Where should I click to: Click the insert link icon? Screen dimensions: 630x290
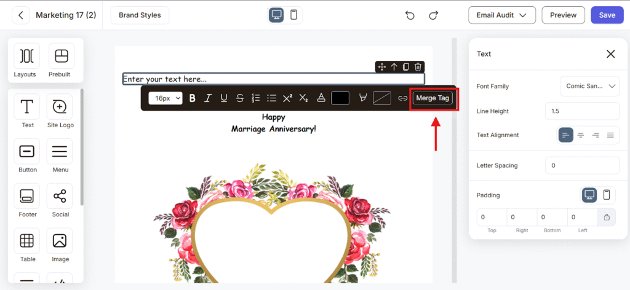(402, 98)
